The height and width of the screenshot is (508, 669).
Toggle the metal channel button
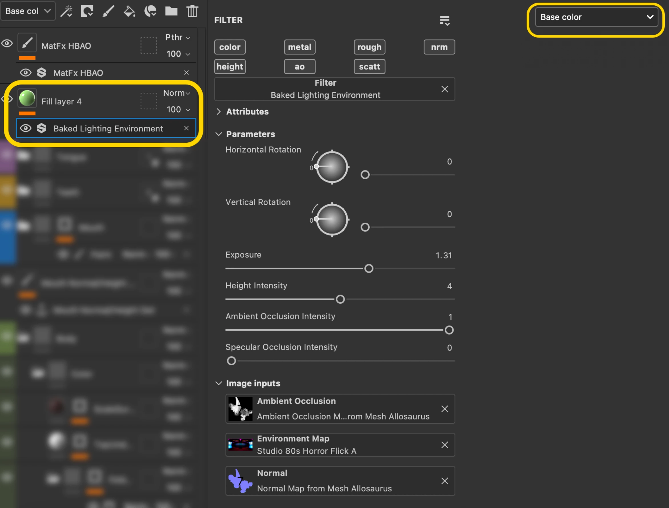(299, 47)
